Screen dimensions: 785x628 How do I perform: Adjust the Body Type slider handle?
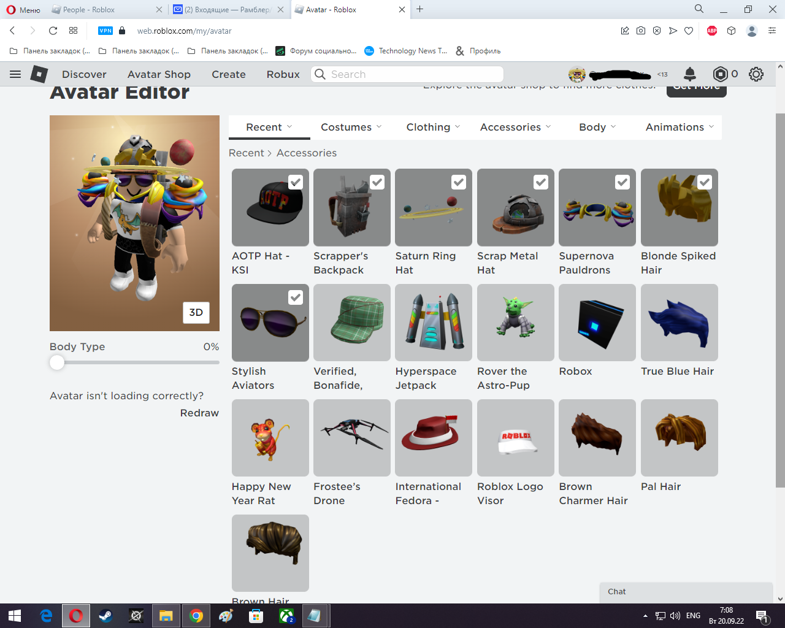tap(57, 362)
